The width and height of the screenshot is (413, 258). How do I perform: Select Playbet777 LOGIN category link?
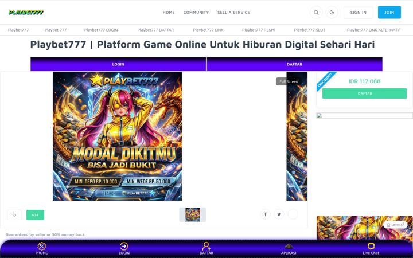point(101,30)
